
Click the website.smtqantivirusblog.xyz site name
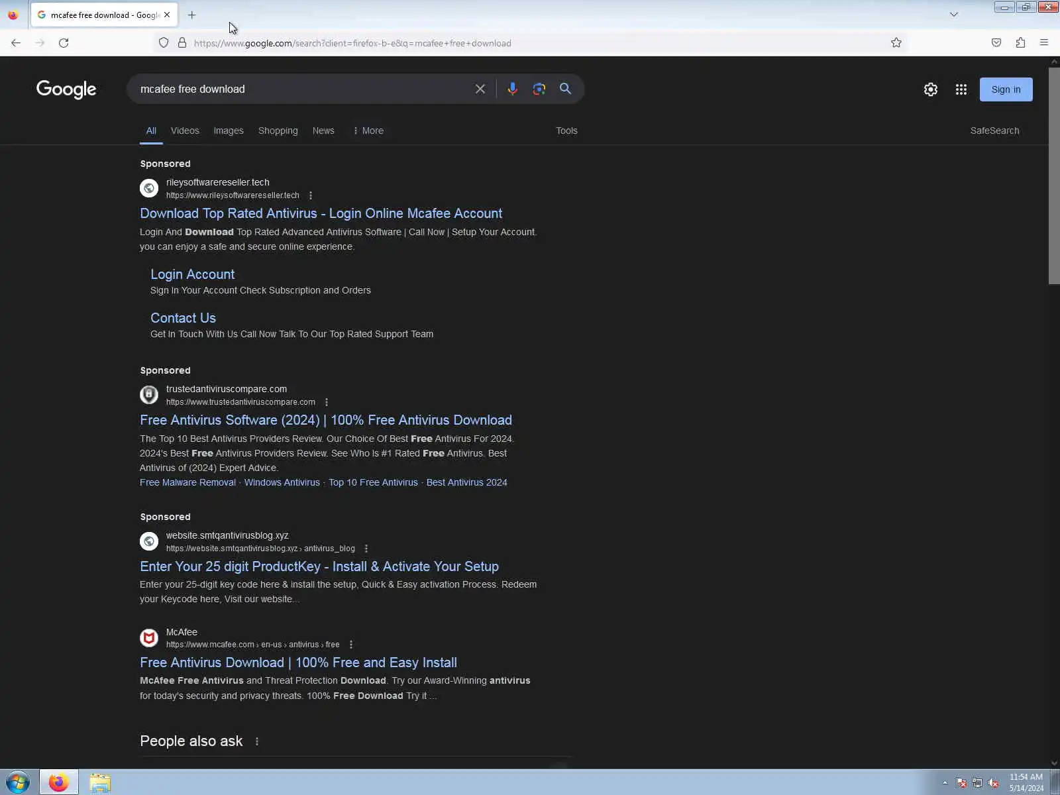pyautogui.click(x=227, y=535)
